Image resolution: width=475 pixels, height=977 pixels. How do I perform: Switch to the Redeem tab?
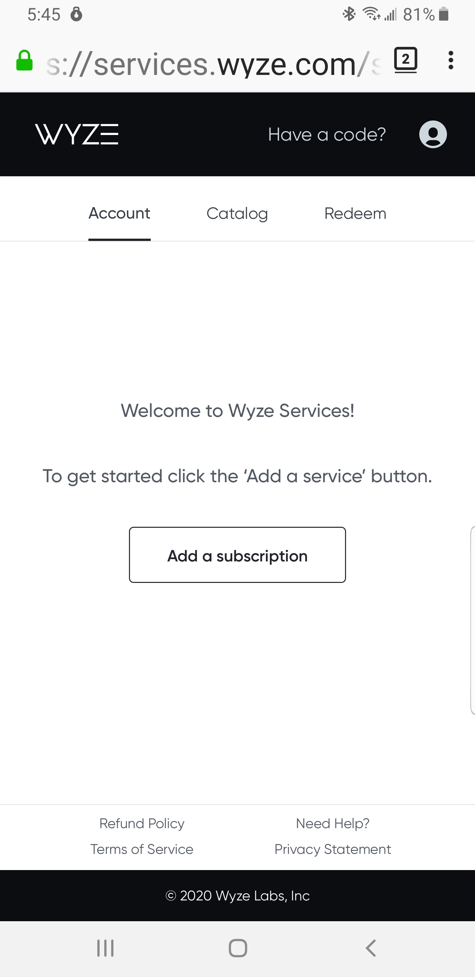pos(355,214)
